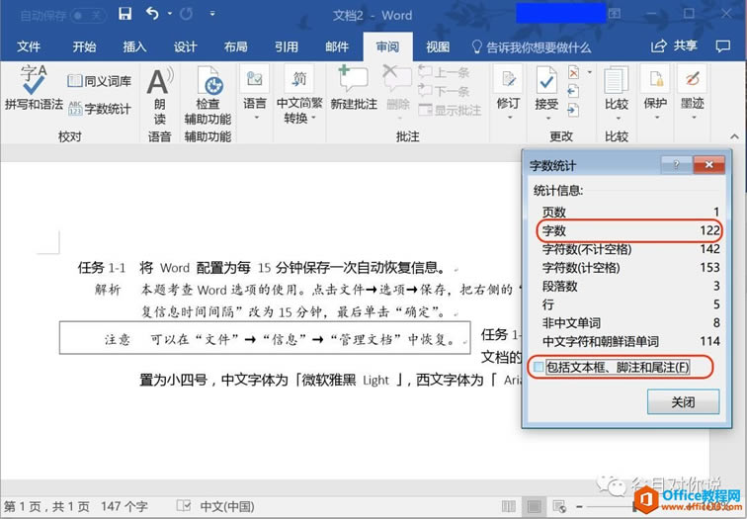Viewport: 747px width, 519px height.
Task: Switch to the 设计 tab
Action: pos(185,46)
